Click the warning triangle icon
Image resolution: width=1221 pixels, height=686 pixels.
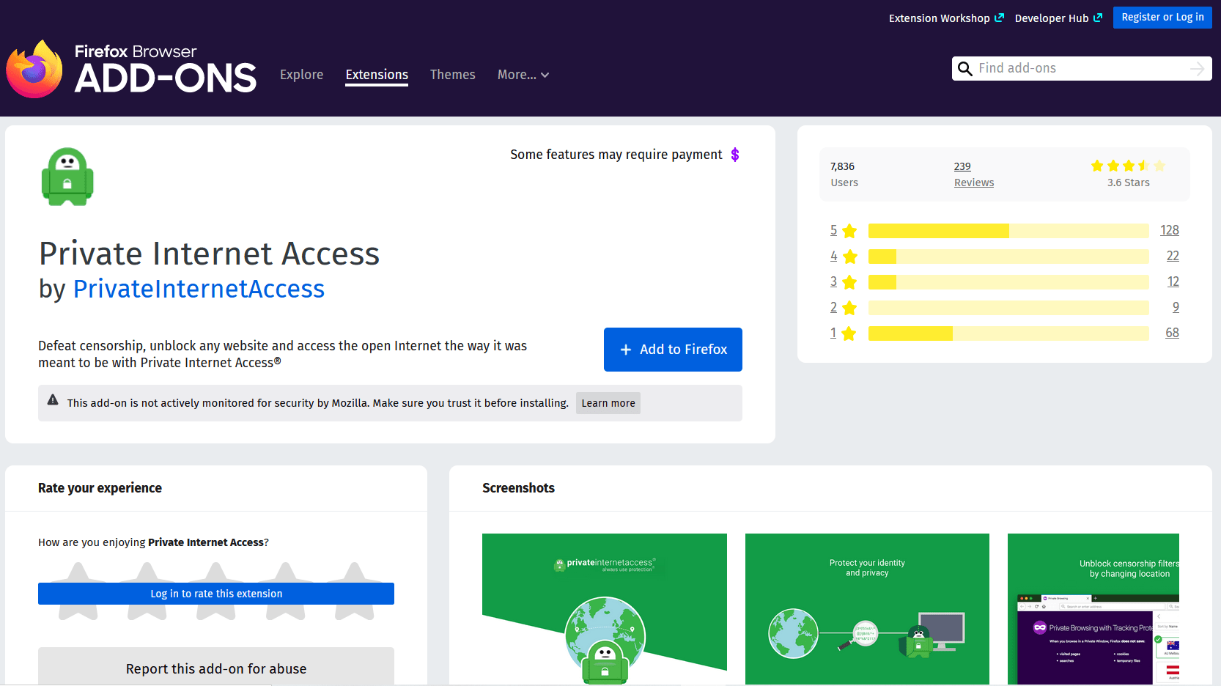(53, 400)
